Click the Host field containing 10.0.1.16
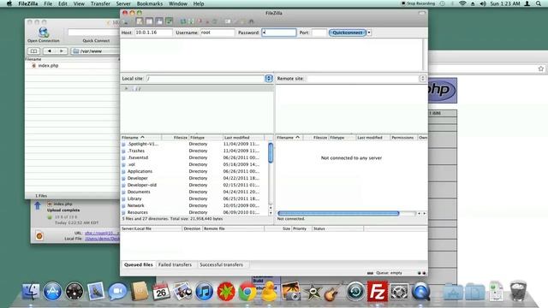548x308 pixels. point(153,33)
